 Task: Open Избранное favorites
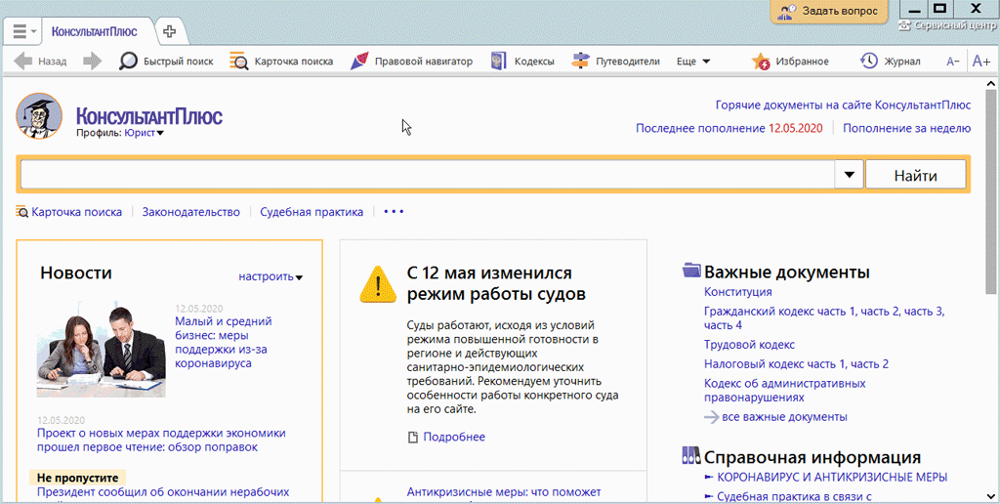tap(789, 62)
